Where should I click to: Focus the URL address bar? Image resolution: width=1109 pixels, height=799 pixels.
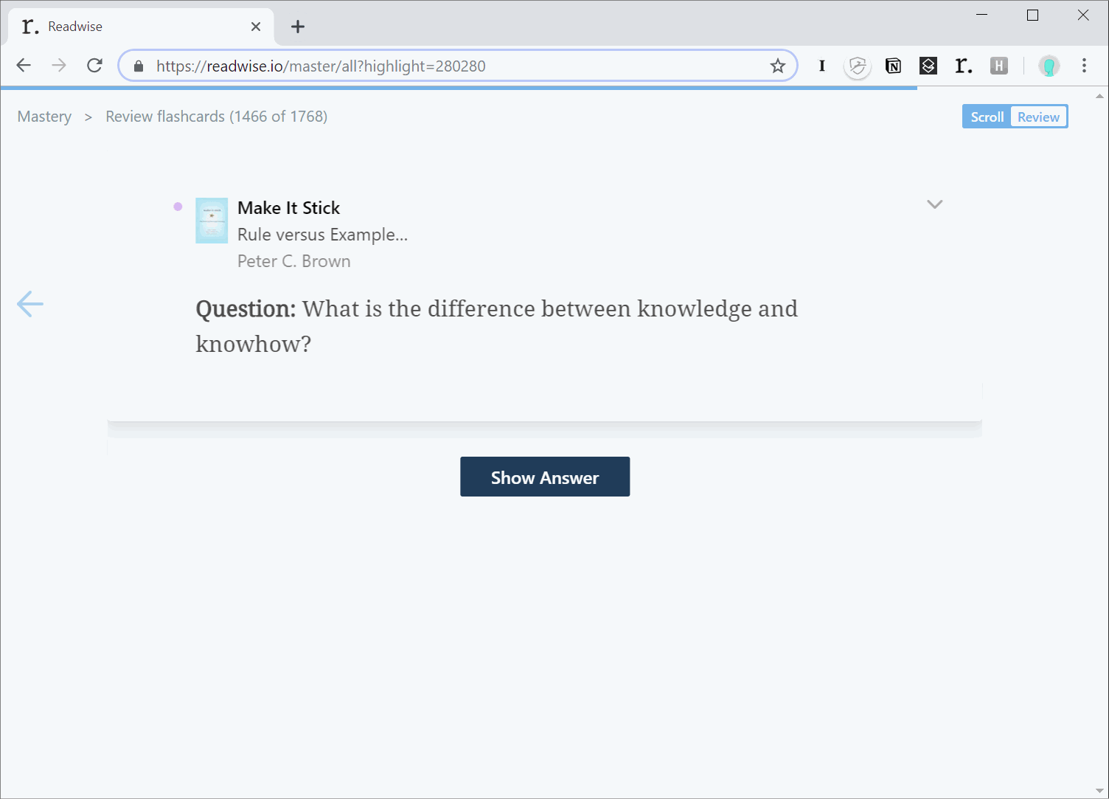point(457,66)
